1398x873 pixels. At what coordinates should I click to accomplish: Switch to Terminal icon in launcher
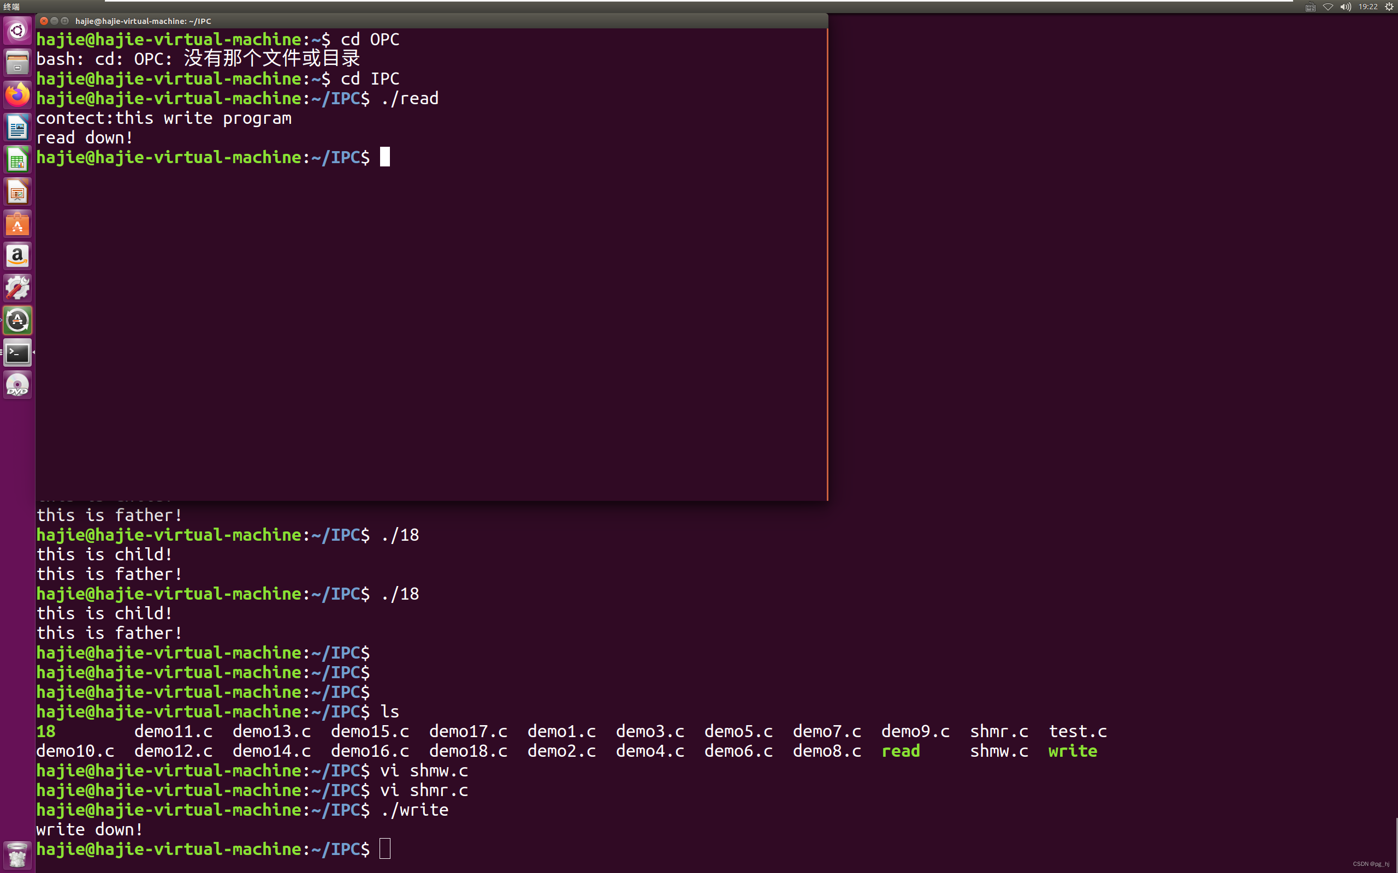pyautogui.click(x=17, y=353)
